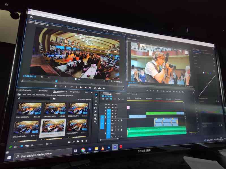Switch to Audio Clip Mixer tab
The width and height of the screenshot is (226, 169).
[x=77, y=30]
